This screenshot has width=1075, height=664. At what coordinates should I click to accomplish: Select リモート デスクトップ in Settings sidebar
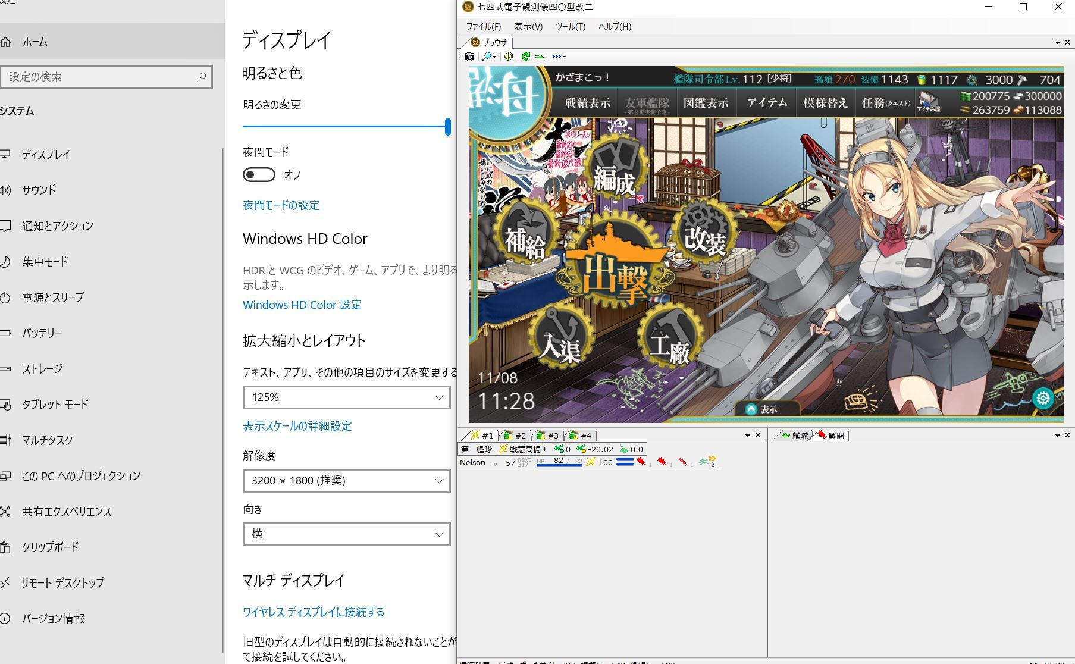112,583
